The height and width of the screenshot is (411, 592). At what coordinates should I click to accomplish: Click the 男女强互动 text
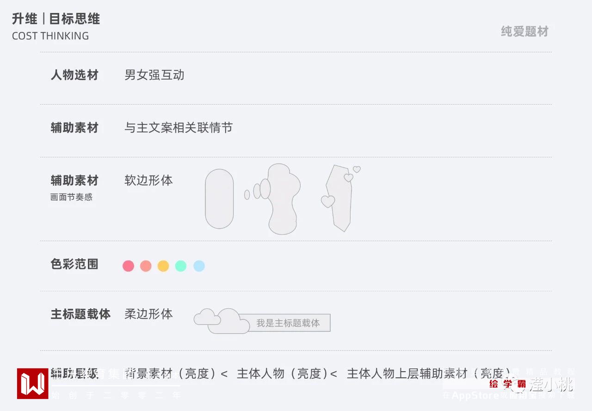pos(154,75)
